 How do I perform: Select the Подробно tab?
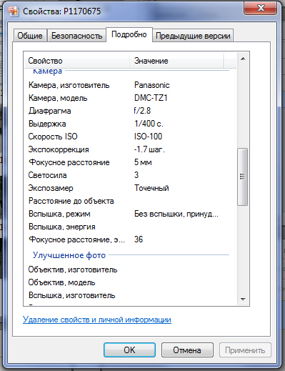[x=129, y=34]
